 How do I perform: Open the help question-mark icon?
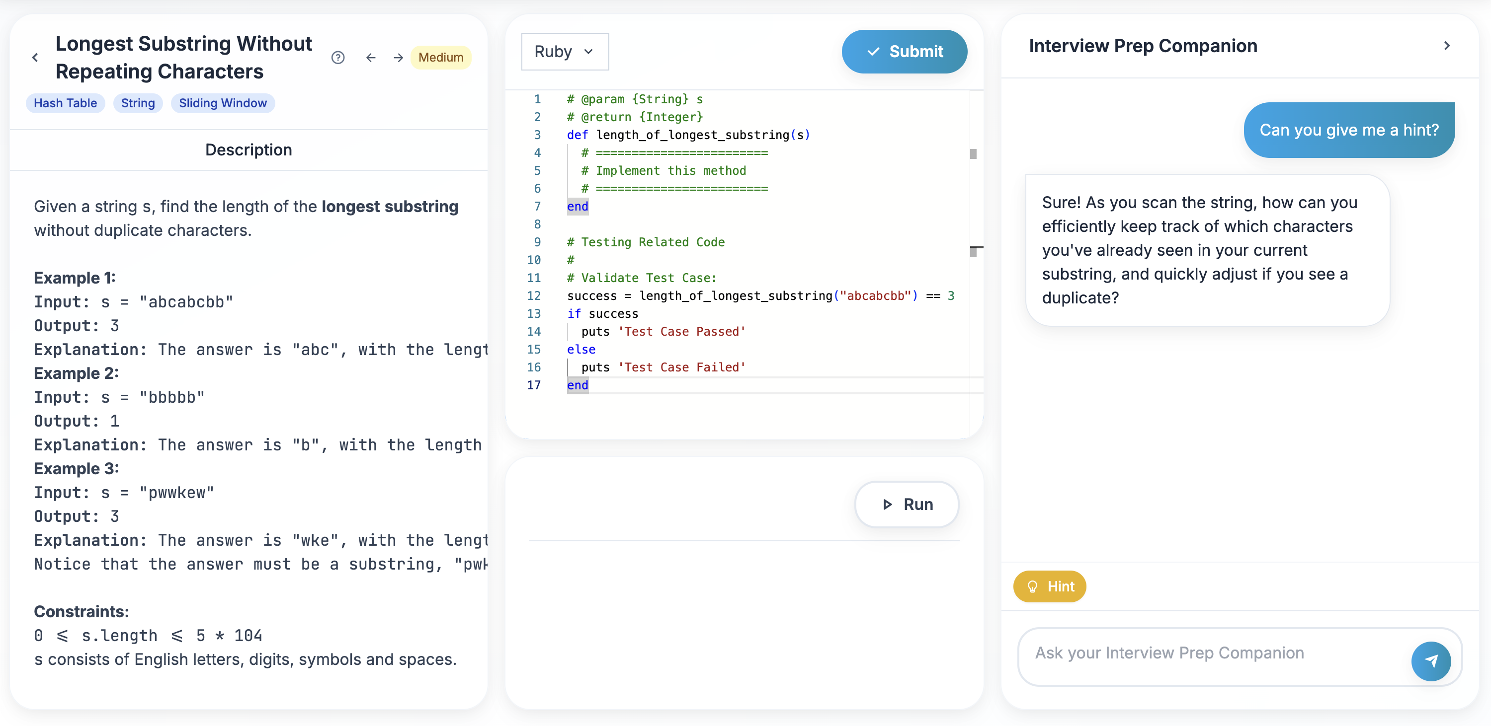coord(338,57)
